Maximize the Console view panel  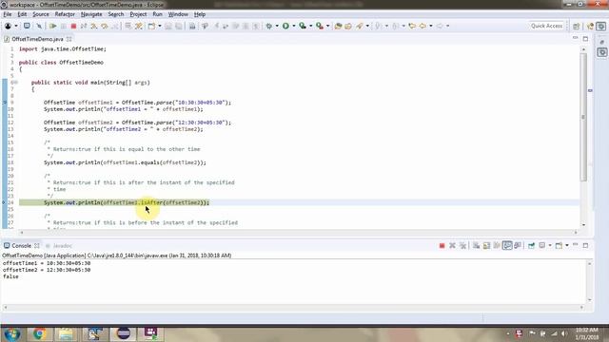585,245
